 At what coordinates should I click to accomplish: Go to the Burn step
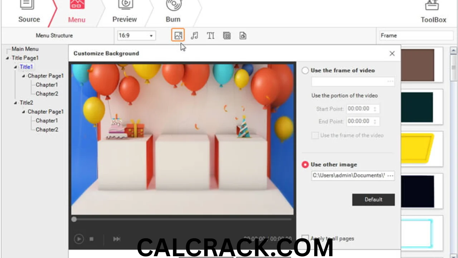[x=173, y=11]
